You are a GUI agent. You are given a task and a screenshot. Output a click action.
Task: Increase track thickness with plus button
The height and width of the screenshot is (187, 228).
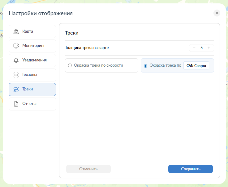pos(209,48)
